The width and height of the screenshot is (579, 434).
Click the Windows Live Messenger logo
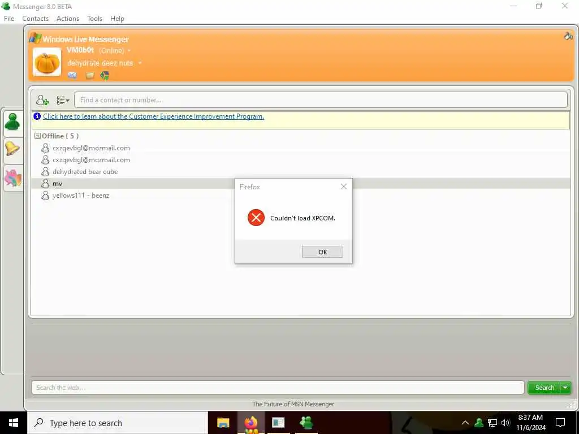pyautogui.click(x=79, y=39)
